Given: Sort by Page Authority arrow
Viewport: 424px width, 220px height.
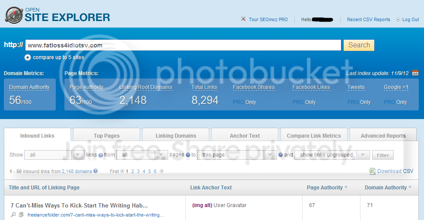Looking at the screenshot, I should tap(346, 187).
